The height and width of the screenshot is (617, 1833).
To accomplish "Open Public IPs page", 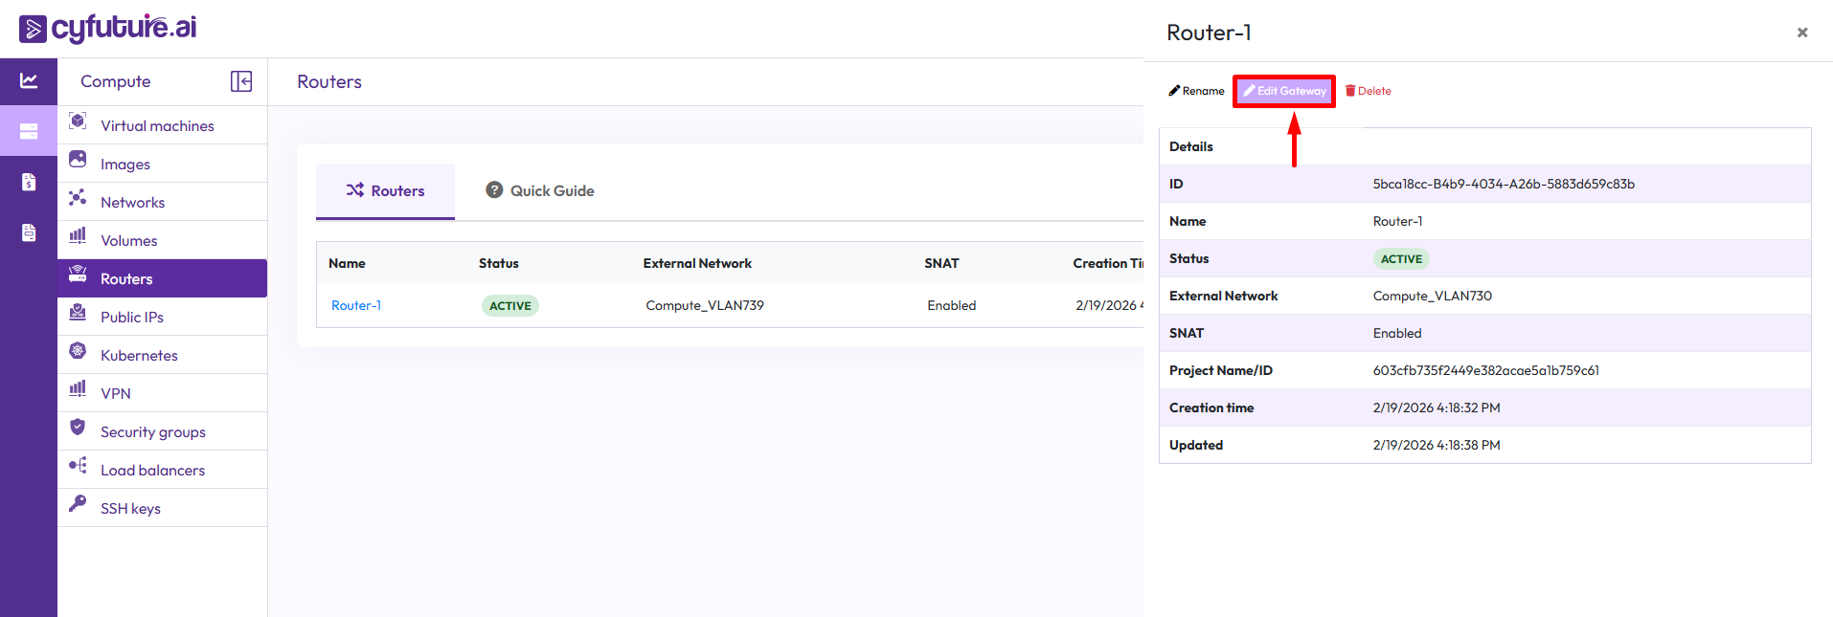I will [131, 318].
